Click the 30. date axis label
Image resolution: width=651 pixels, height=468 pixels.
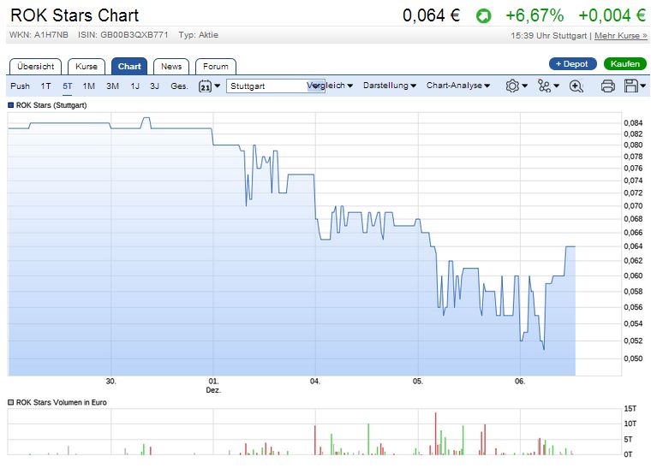(110, 381)
